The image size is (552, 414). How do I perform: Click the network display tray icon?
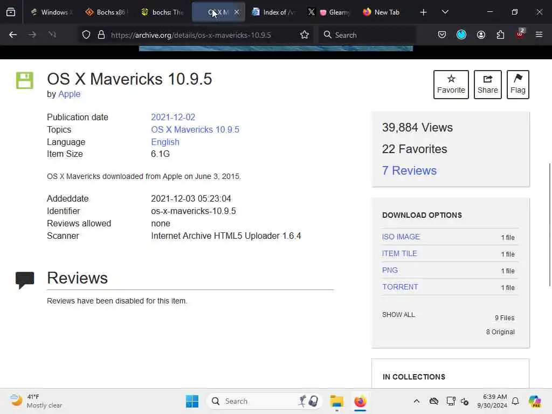click(451, 401)
